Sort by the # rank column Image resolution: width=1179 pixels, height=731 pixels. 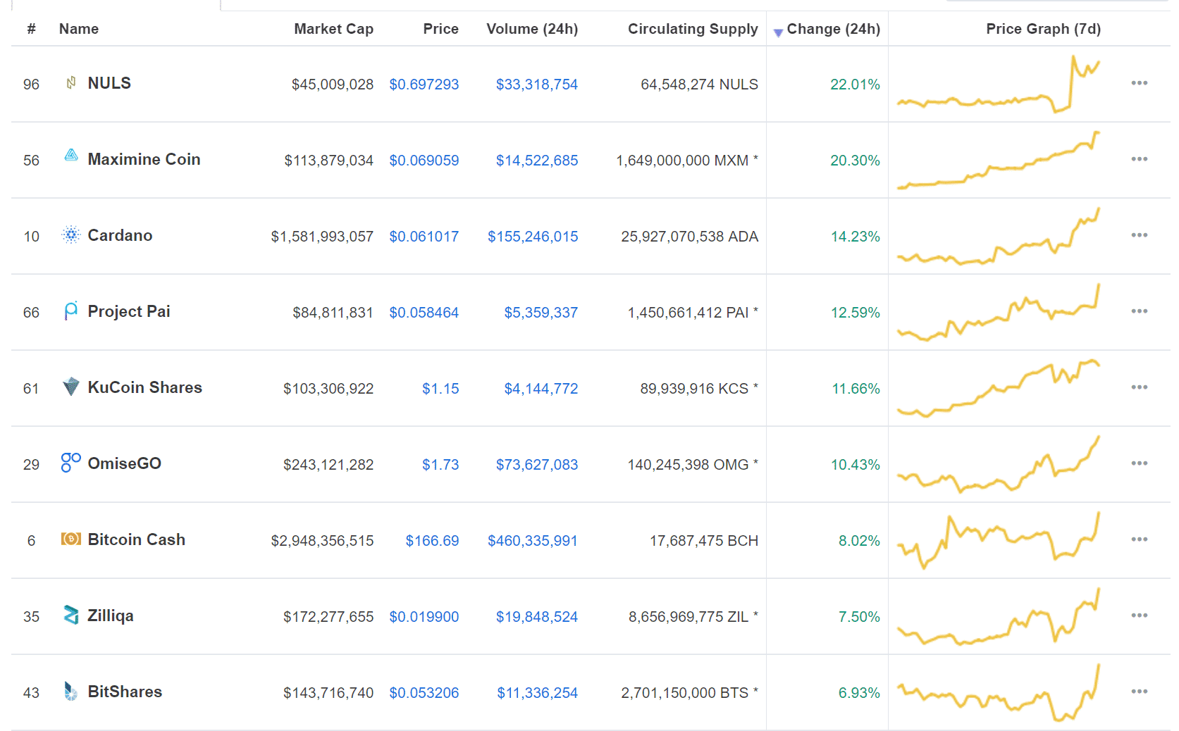(31, 29)
